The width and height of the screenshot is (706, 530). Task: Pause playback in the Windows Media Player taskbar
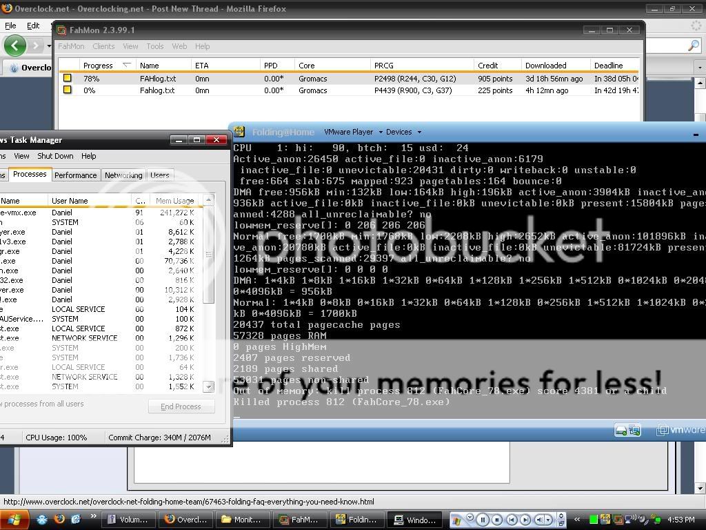(483, 519)
